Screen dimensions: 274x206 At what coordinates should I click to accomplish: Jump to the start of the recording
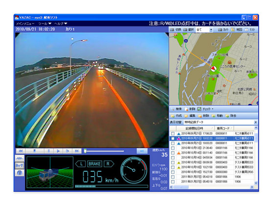pyautogui.click(x=21, y=151)
